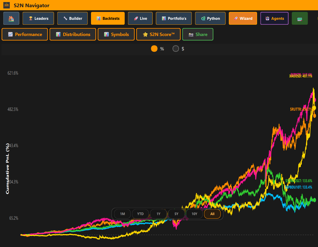This screenshot has height=247, width=318.
Task: Open the green keyboard icon button
Action: tap(300, 19)
